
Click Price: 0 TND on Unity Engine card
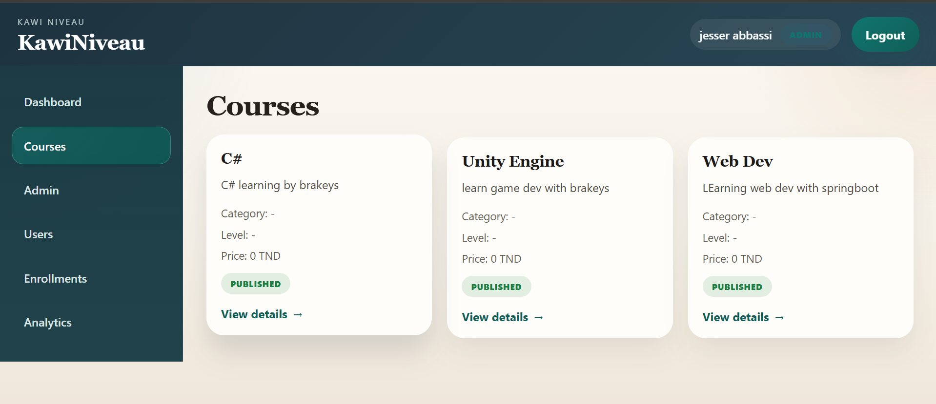(491, 259)
